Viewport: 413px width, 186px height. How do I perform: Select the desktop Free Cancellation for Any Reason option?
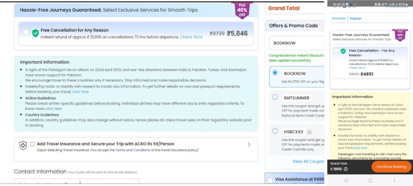click(26, 33)
